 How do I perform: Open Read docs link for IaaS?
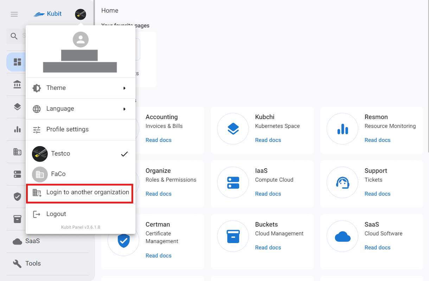click(268, 194)
